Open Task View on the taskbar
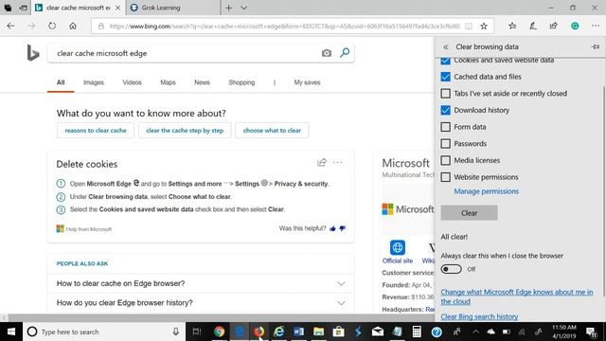The height and width of the screenshot is (341, 606). pos(197,332)
